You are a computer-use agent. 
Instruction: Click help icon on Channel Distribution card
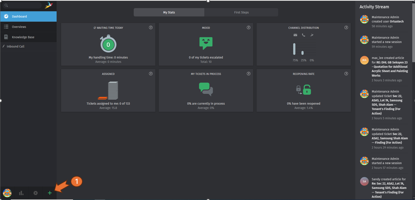[346, 28]
